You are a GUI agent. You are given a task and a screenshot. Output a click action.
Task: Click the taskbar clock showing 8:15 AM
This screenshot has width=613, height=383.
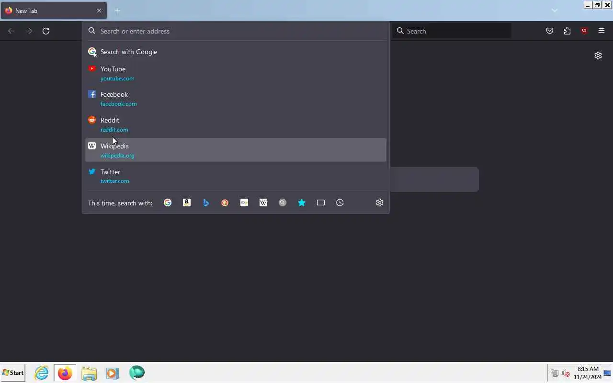(588, 373)
